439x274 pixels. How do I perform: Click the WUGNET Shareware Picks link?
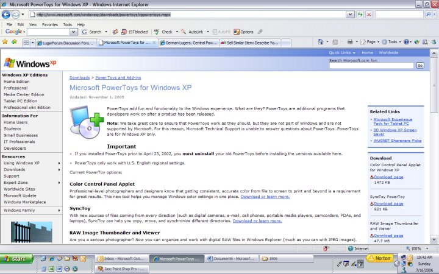pos(397,141)
